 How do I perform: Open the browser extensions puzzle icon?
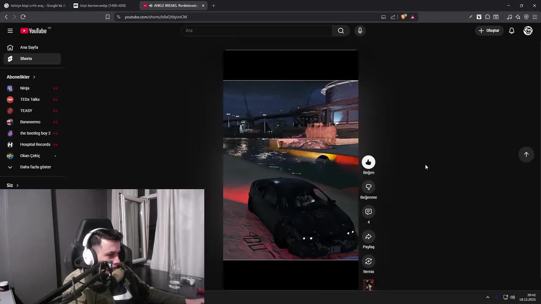(x=487, y=17)
